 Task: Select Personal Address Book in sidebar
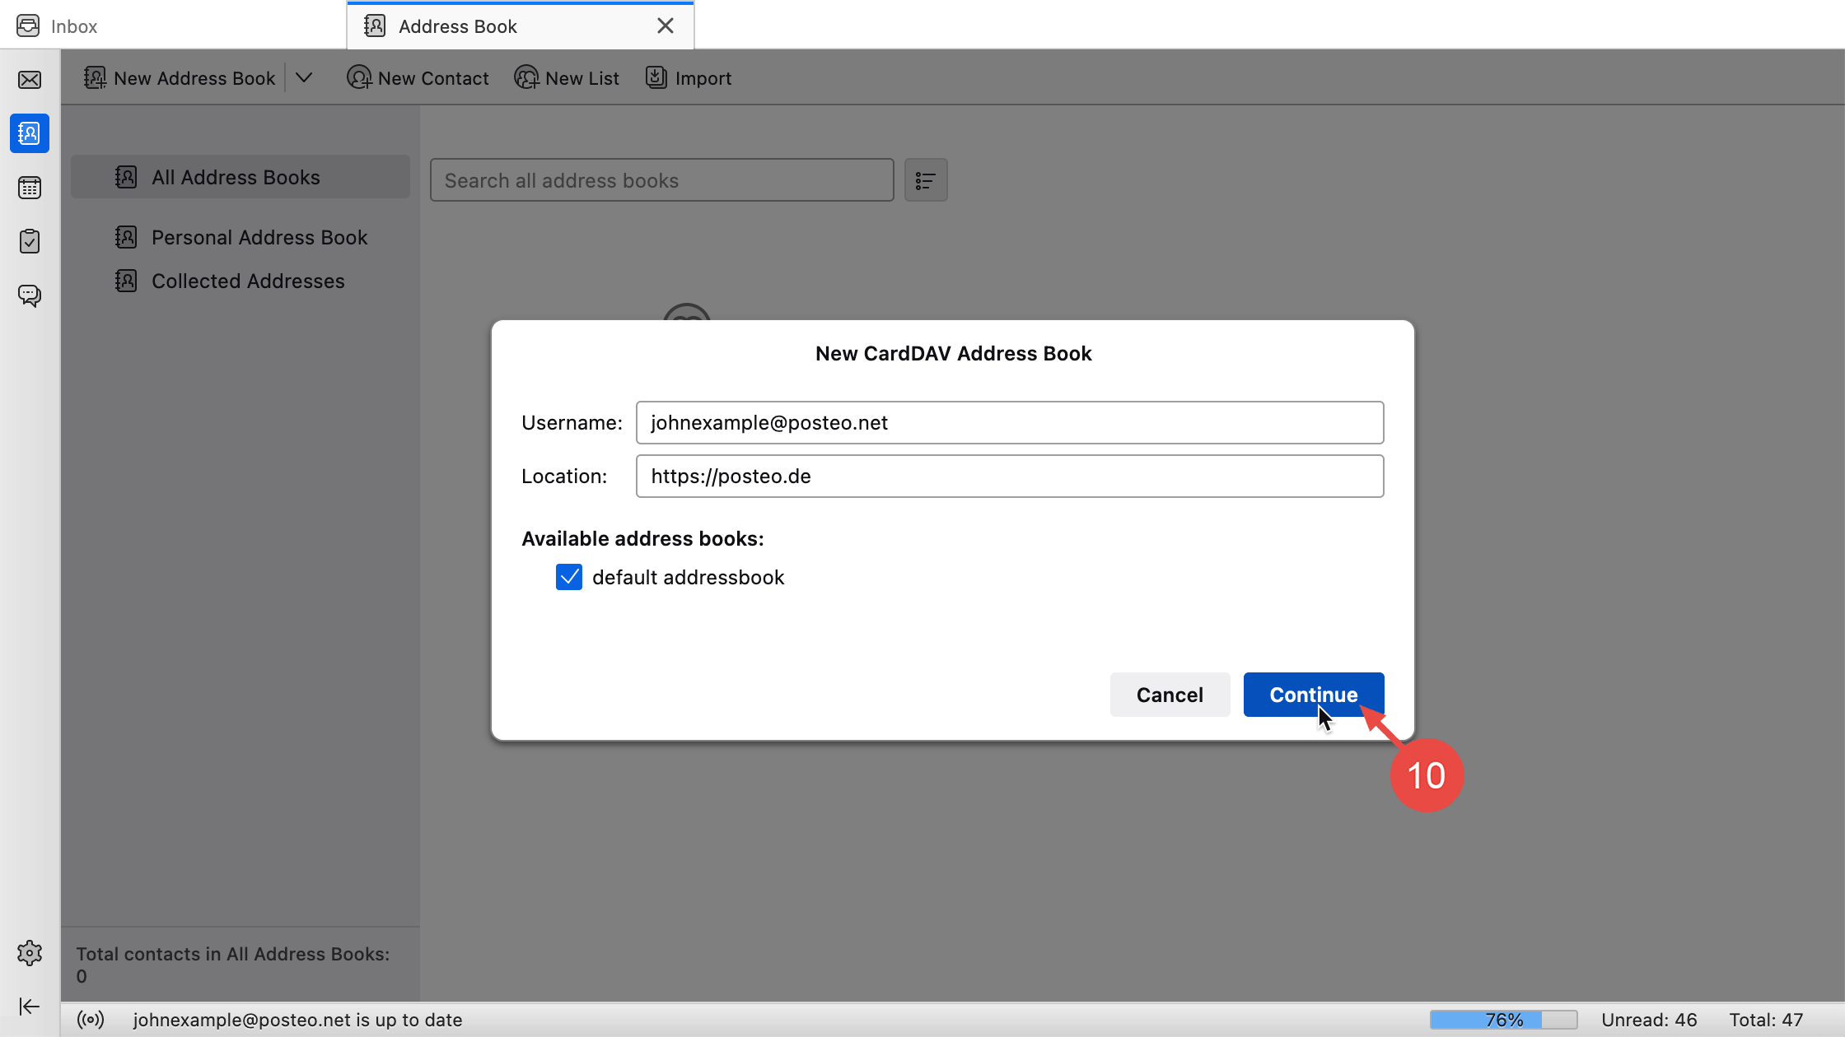(x=259, y=238)
